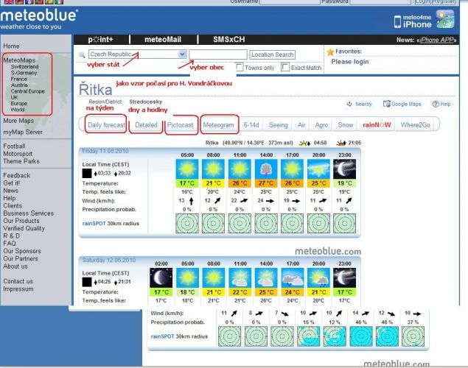Open the Agro tab
This screenshot has width=468, height=368.
(x=321, y=125)
